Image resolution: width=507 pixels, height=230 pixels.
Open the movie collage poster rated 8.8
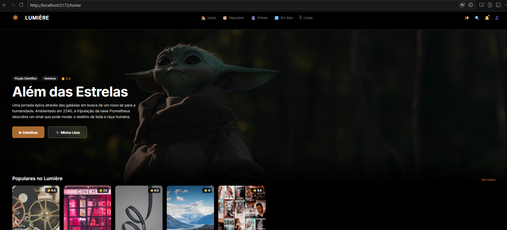coord(242,208)
